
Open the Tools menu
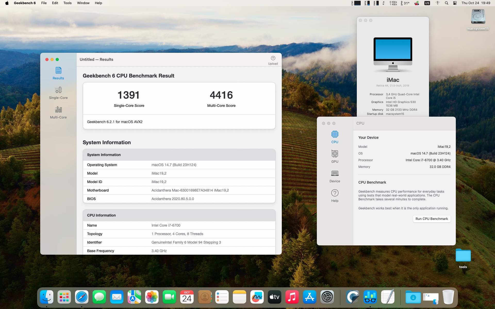pyautogui.click(x=67, y=3)
